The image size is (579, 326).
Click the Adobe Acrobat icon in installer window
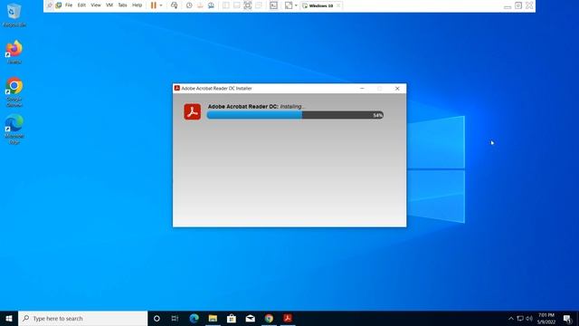193,111
